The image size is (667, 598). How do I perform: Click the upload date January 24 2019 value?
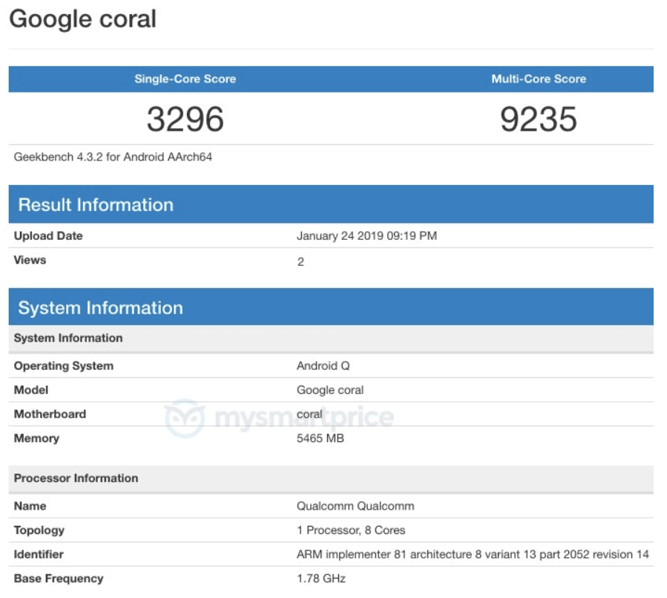pyautogui.click(x=367, y=236)
